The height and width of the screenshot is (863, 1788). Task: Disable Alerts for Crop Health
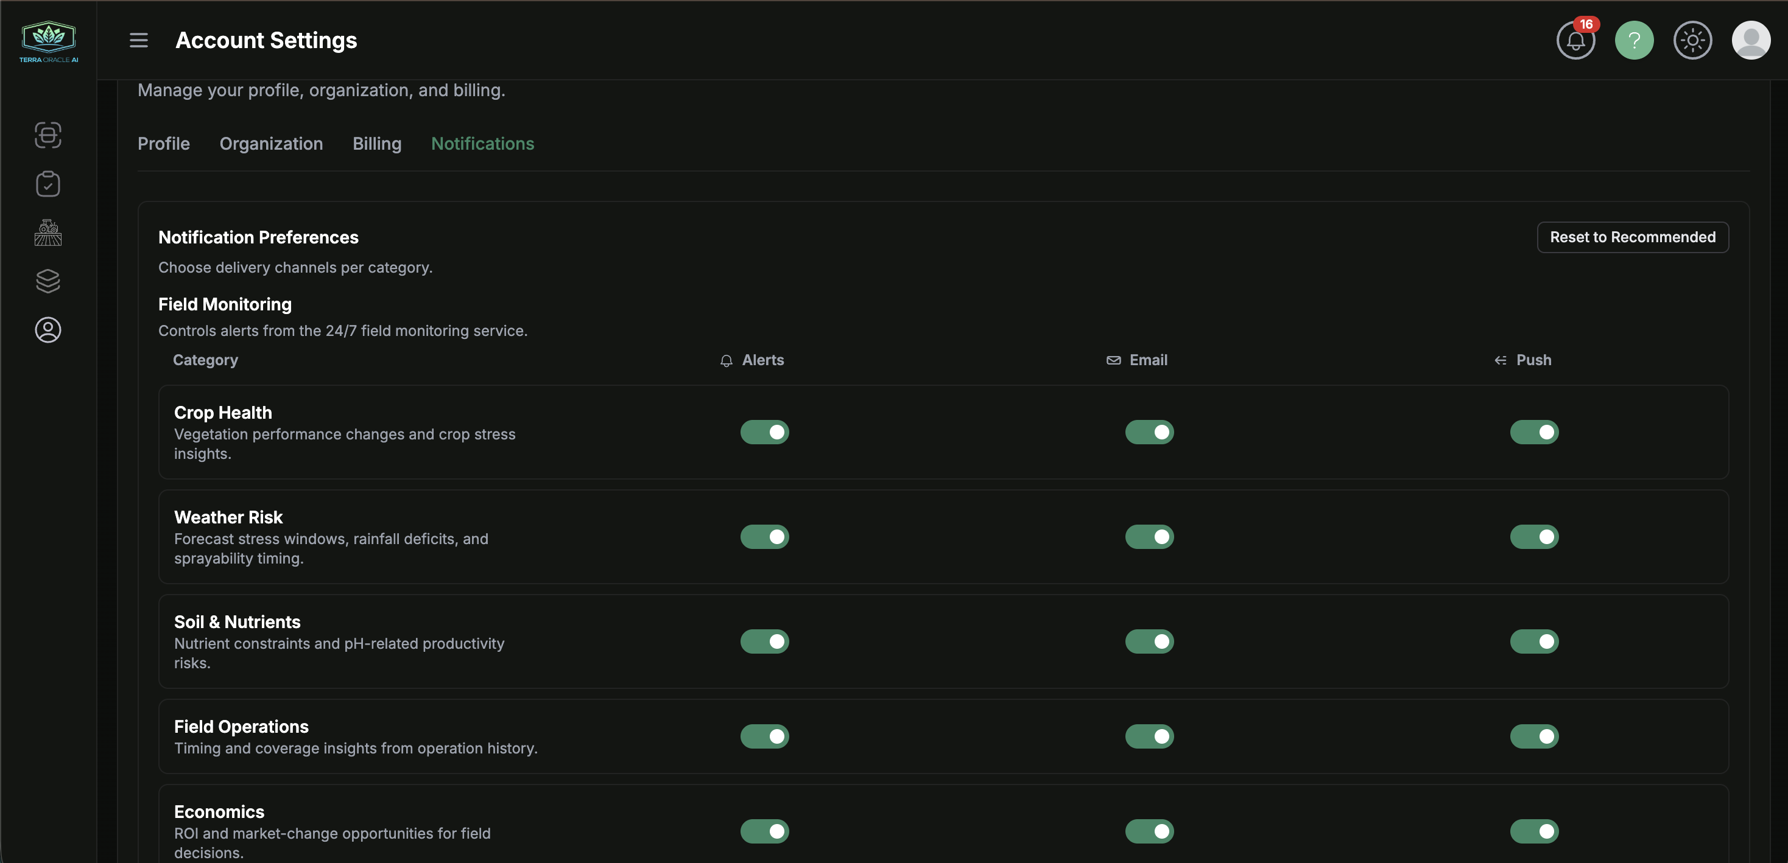764,432
